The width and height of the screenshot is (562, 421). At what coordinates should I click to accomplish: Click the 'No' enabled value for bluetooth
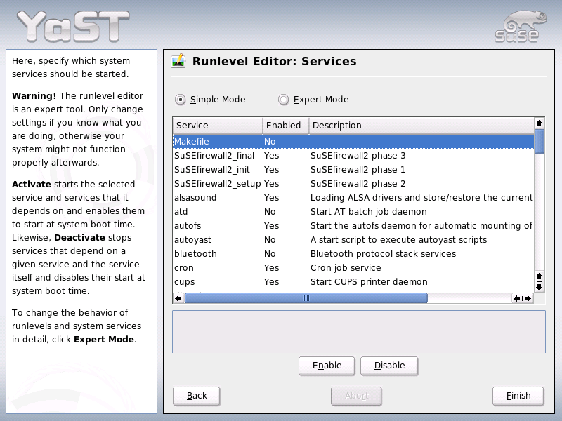click(270, 253)
